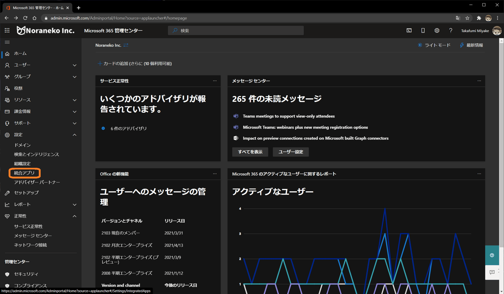Click 6 件のアドバイザリ link
Viewport: 504px width, 294px height.
click(129, 129)
